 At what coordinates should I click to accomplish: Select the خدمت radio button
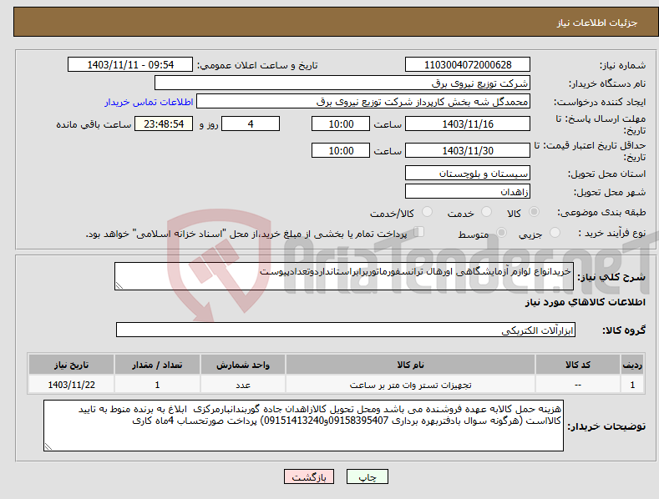pos(486,212)
